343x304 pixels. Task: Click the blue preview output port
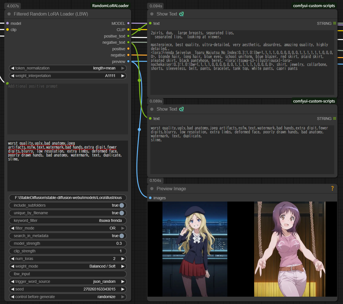tap(128, 62)
